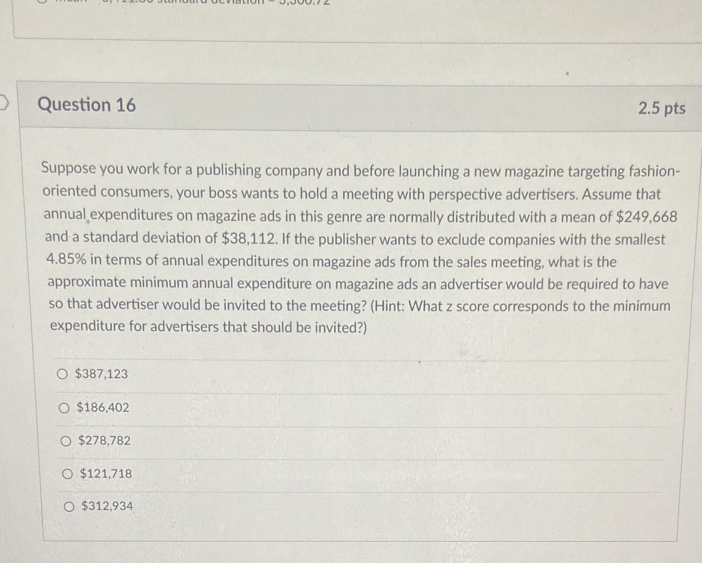The width and height of the screenshot is (702, 563).
Task: Pick the $121,718 radio button
Action: pyautogui.click(x=67, y=474)
